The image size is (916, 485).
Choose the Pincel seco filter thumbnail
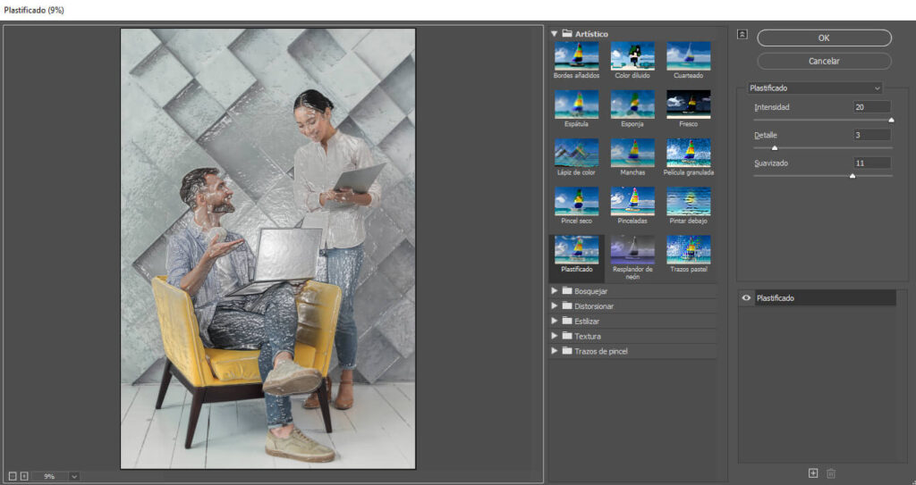pos(576,201)
